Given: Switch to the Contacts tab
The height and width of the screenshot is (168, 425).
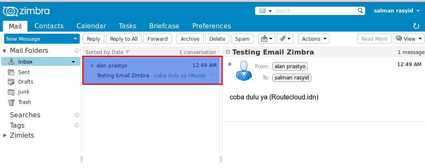Looking at the screenshot, I should (49, 26).
